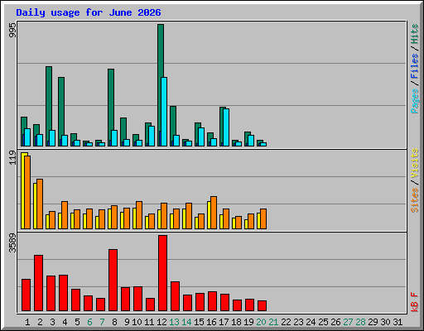Click the 995 scale label on the hits chart
The width and height of the screenshot is (424, 331).
tap(12, 30)
